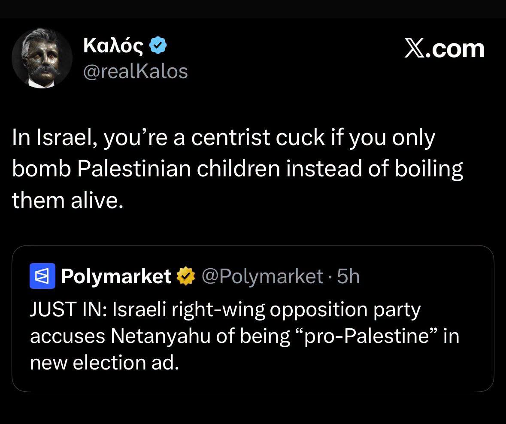Click "new election ad." closing line

(105, 363)
